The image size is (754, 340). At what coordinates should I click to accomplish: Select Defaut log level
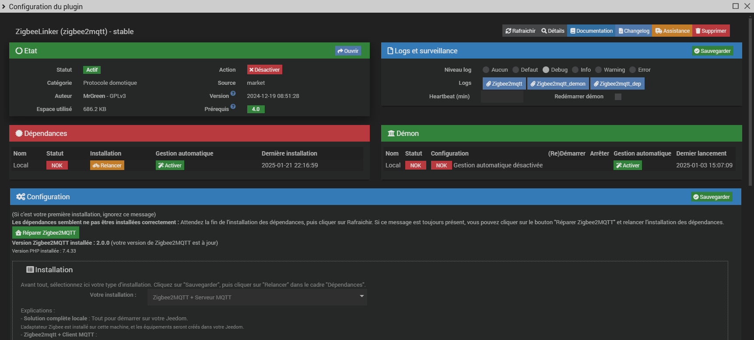point(516,69)
